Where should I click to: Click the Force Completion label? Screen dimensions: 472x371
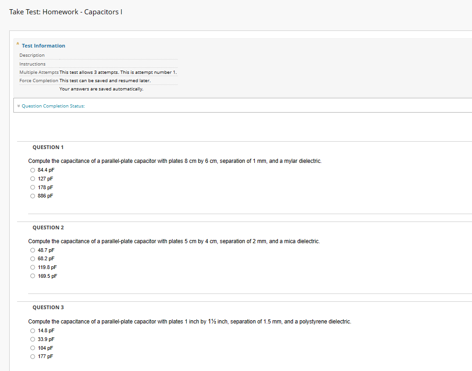(x=39, y=81)
